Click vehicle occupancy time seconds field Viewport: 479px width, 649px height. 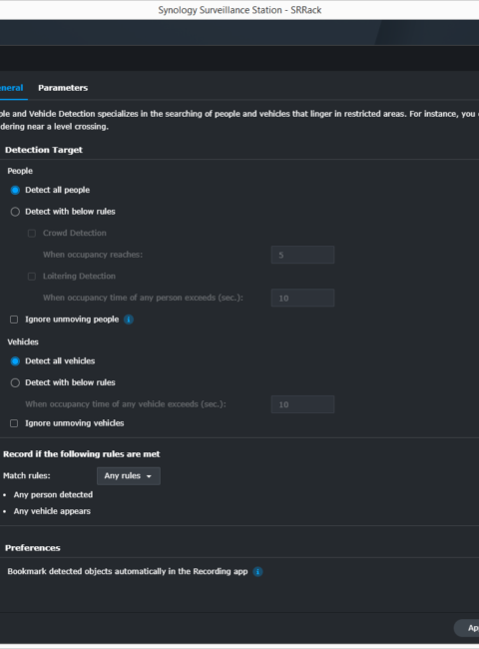click(302, 404)
